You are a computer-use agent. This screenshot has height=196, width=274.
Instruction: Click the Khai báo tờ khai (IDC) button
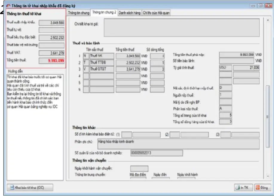(30, 188)
